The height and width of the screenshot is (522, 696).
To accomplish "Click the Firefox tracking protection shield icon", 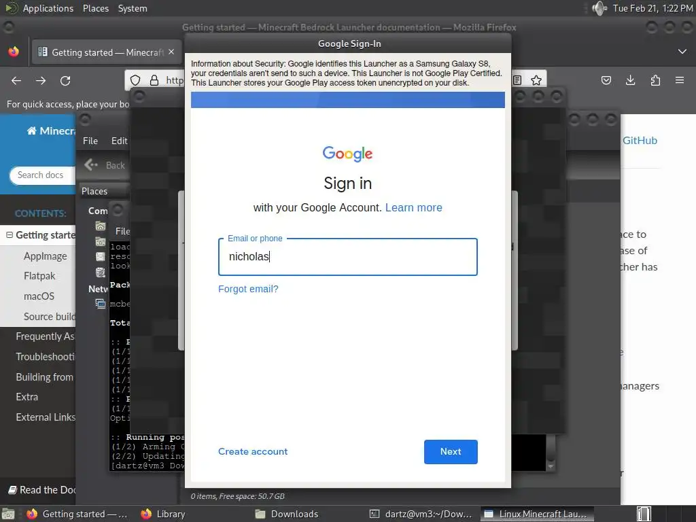I will [135, 80].
